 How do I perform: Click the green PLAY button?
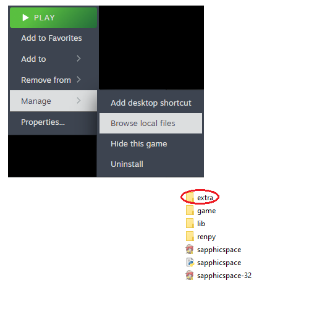point(53,18)
